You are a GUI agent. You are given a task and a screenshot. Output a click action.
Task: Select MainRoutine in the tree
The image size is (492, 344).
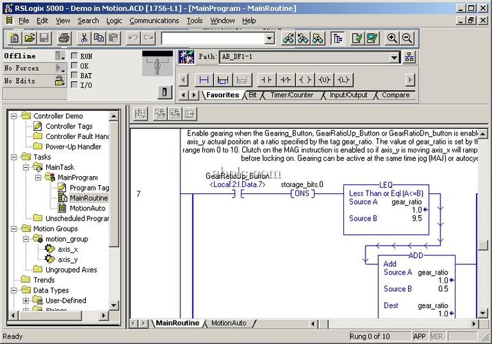(89, 198)
